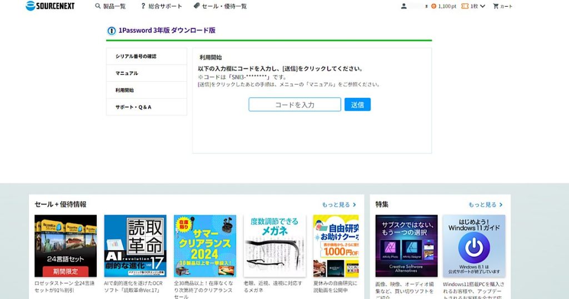Click the user account icon
Viewport: 569px width, 299px height.
pos(403,6)
